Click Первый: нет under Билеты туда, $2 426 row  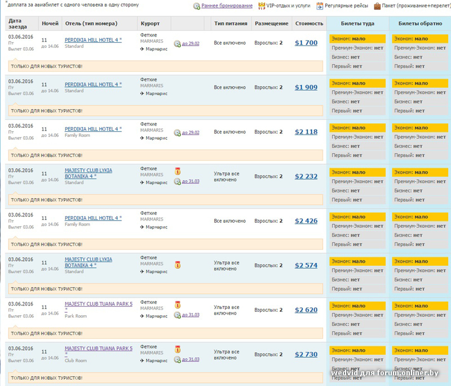[x=357, y=245]
